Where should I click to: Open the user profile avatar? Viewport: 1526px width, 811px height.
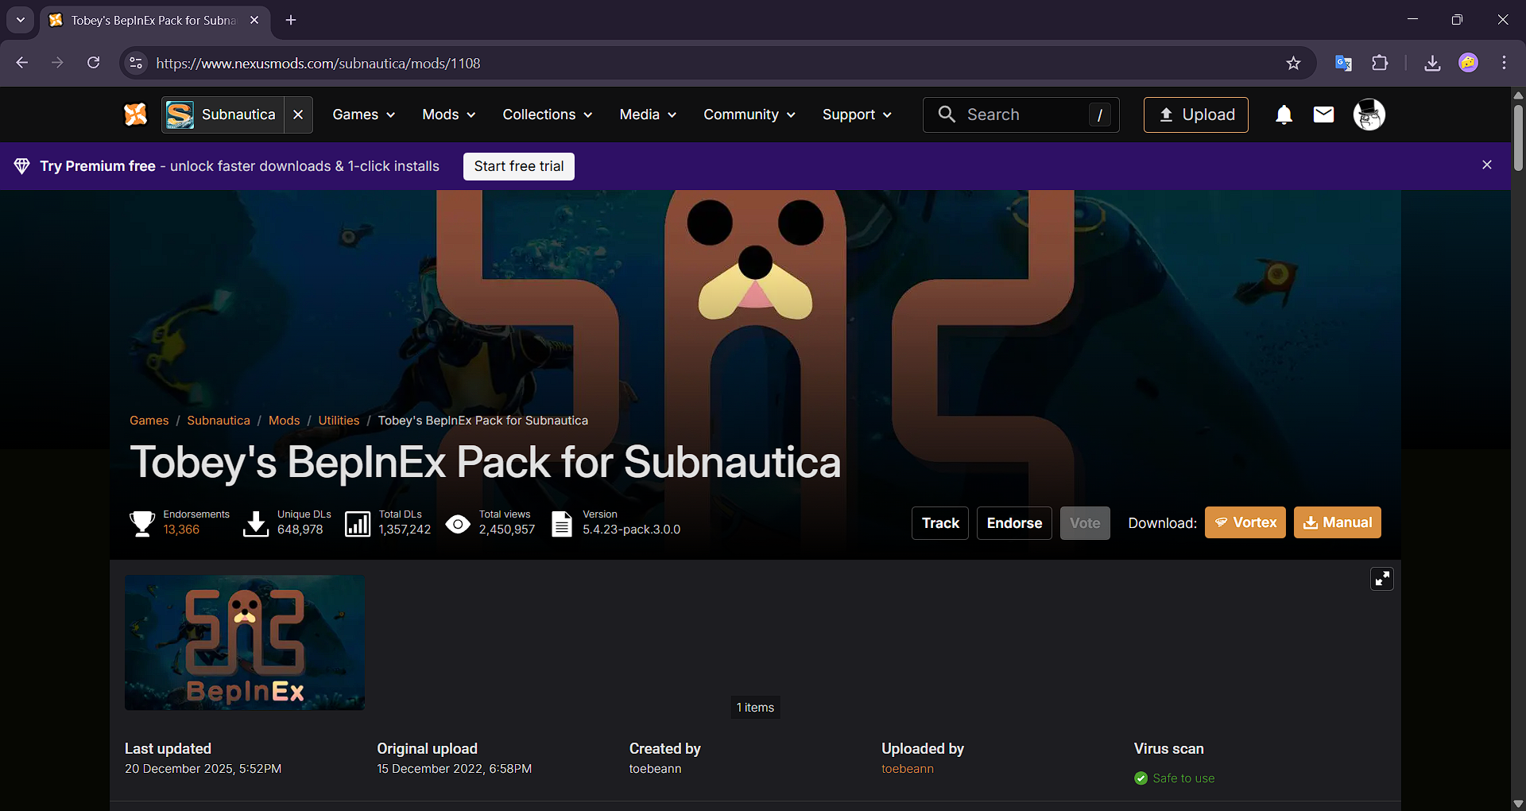pyautogui.click(x=1369, y=114)
